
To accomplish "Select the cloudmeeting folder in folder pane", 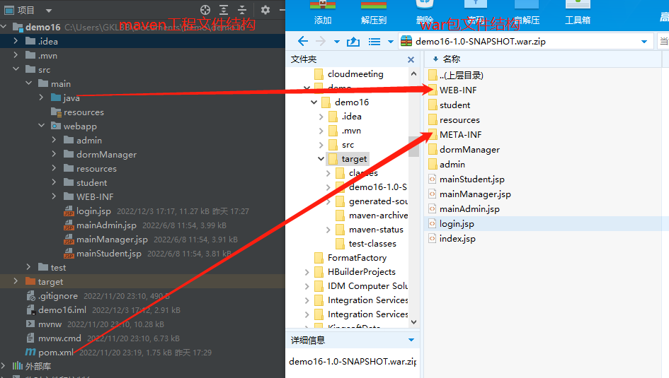I will [349, 74].
